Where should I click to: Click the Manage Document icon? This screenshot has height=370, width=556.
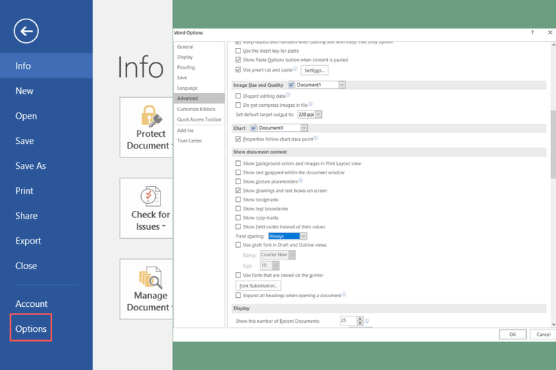[x=151, y=277]
